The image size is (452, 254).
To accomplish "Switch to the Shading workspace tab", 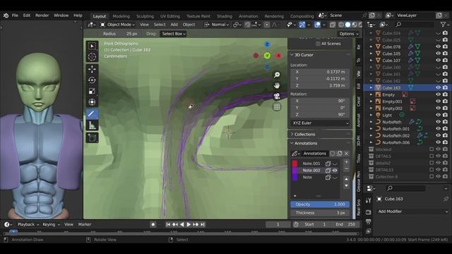I will point(225,16).
